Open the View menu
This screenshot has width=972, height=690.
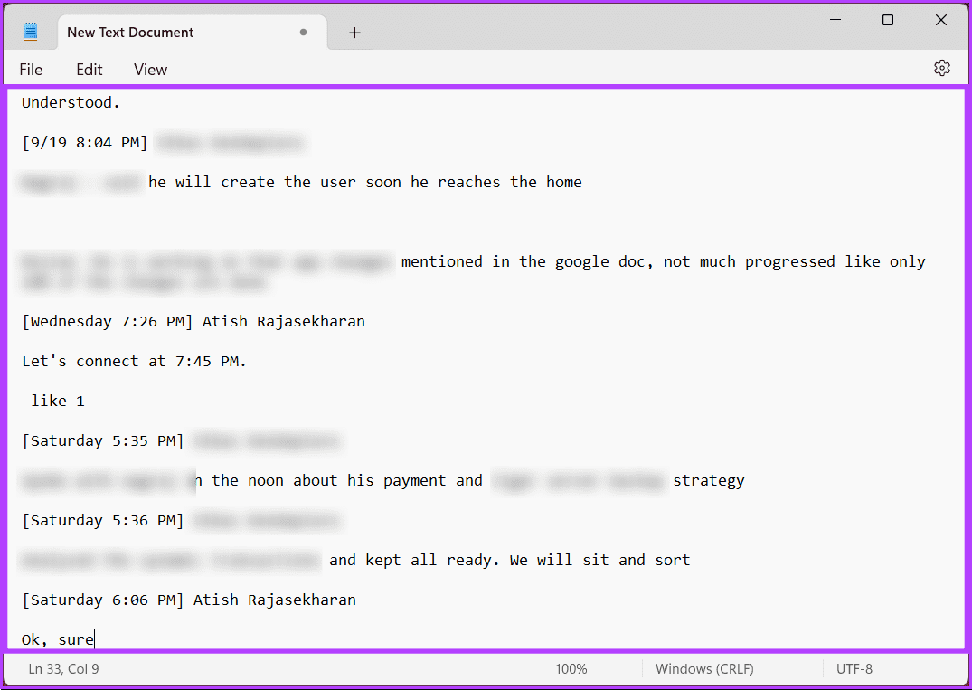tap(149, 70)
